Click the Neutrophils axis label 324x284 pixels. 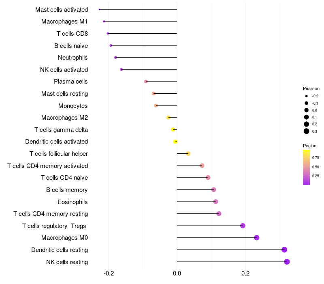(x=73, y=58)
